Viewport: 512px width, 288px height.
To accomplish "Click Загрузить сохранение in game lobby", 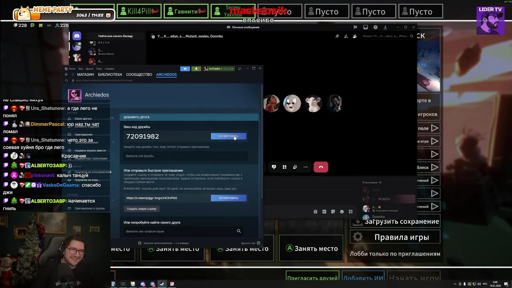I will 395,222.
